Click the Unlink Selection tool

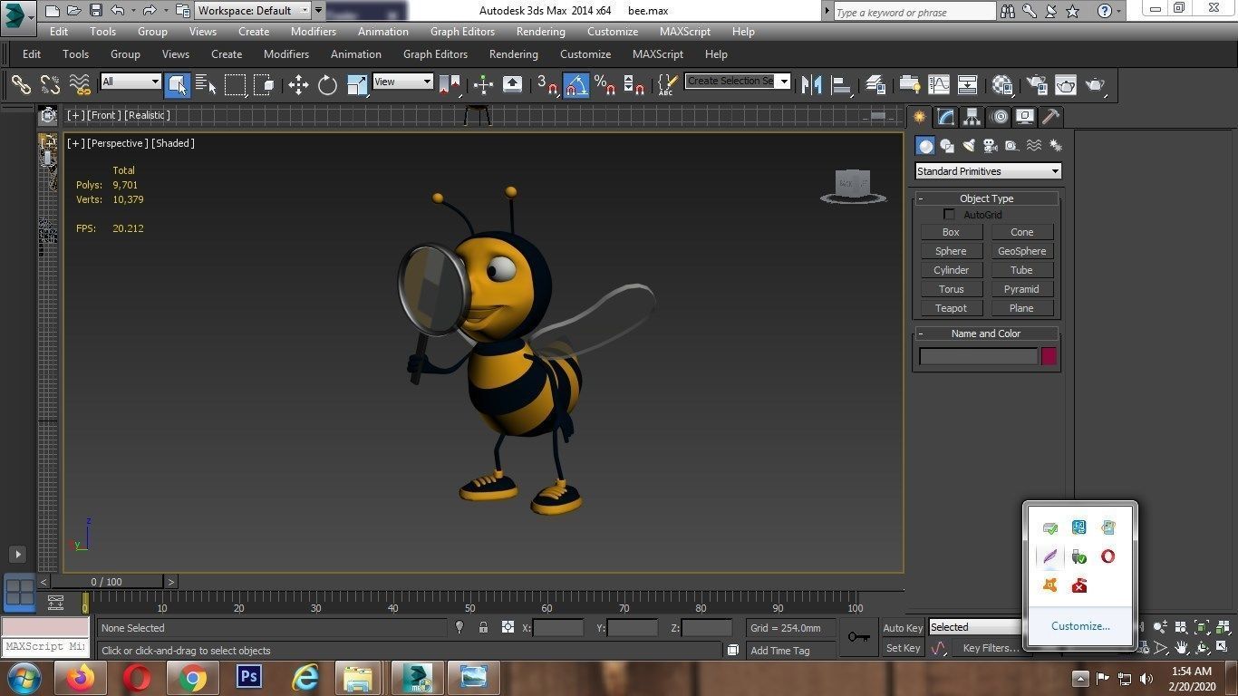click(50, 85)
